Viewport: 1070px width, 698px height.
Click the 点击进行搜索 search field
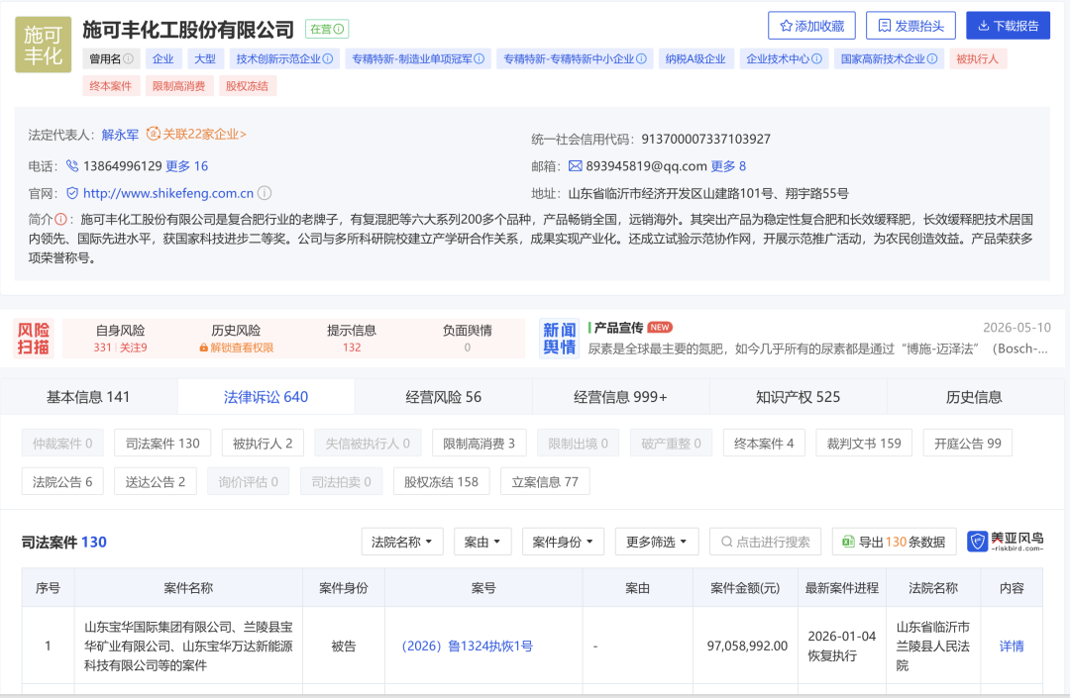[765, 542]
